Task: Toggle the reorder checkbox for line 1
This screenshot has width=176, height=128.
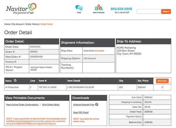Action: pos(162,87)
